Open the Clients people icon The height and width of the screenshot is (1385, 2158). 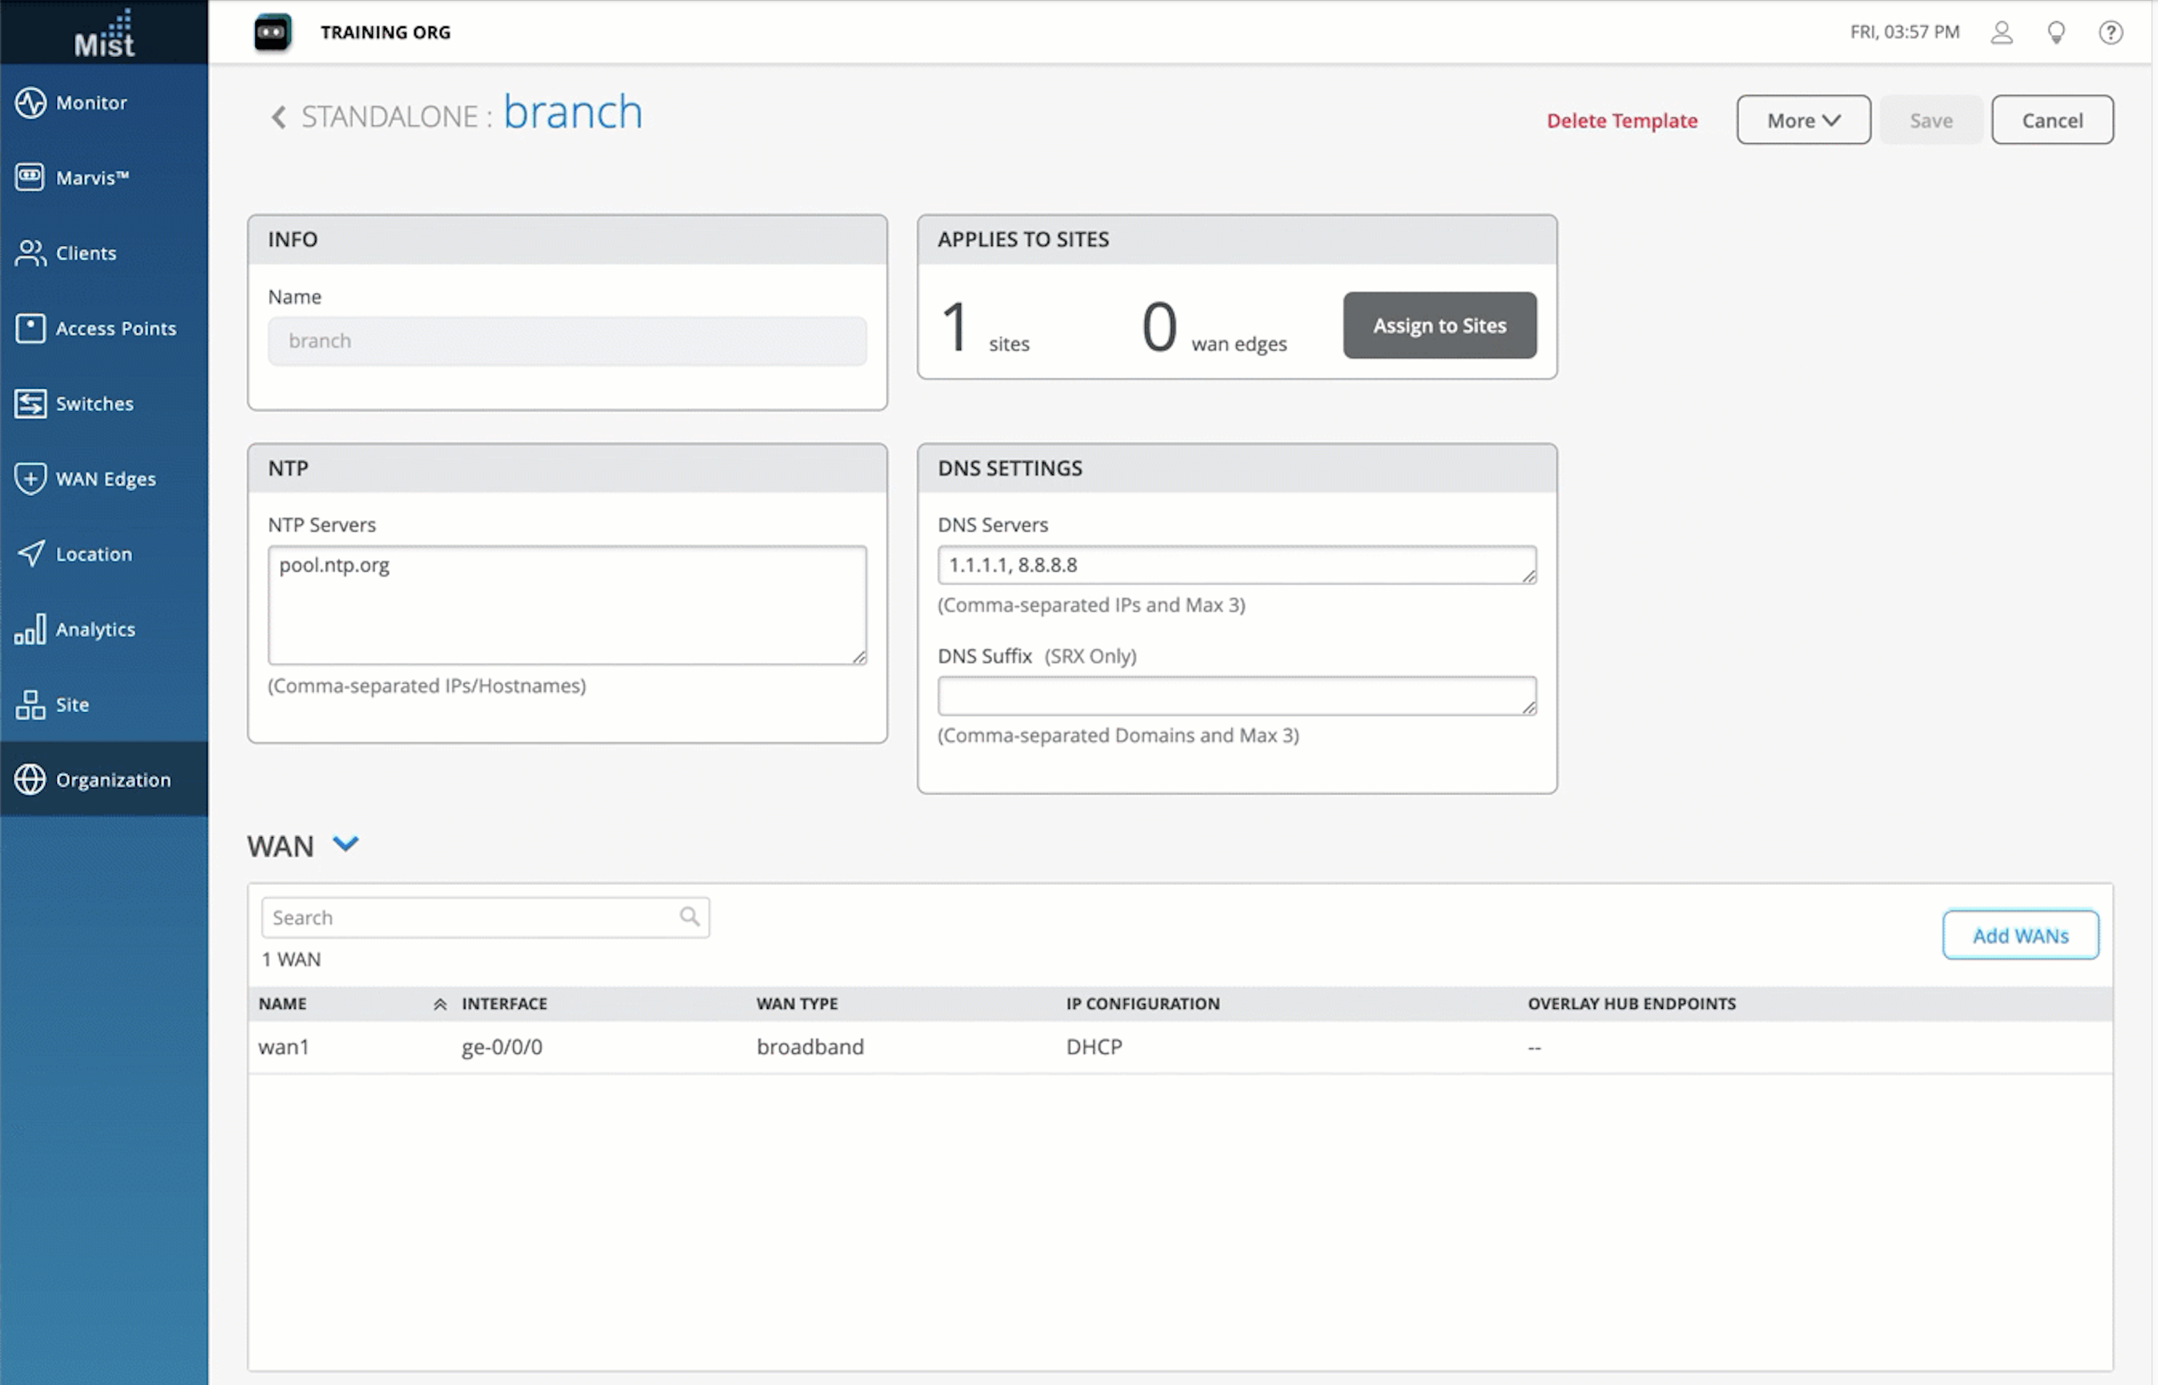point(30,253)
